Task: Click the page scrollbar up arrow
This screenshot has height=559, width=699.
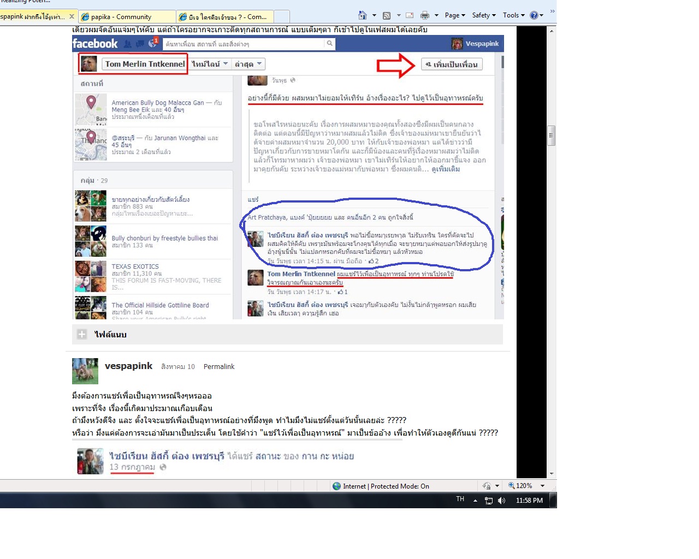Action: tap(552, 31)
